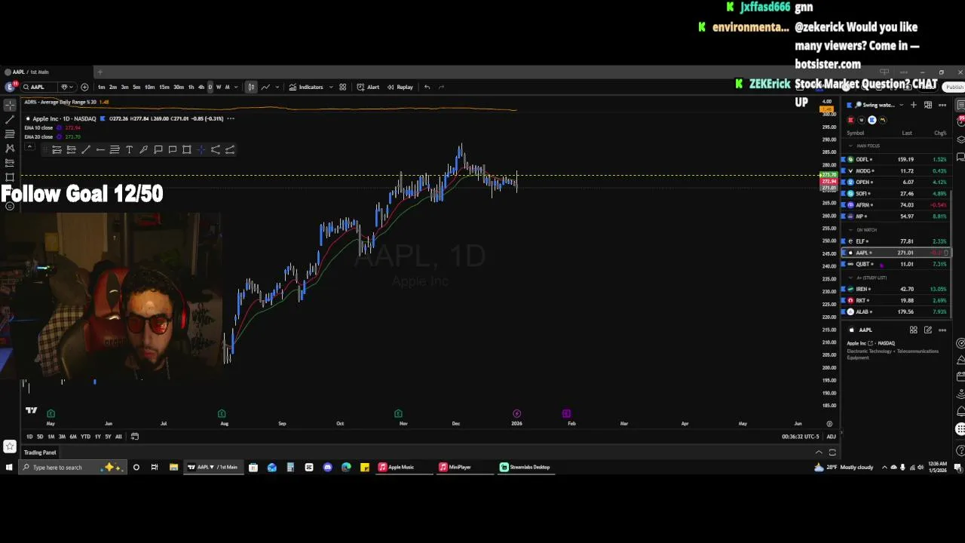Maximize the bottom trading panel

pyautogui.click(x=832, y=452)
